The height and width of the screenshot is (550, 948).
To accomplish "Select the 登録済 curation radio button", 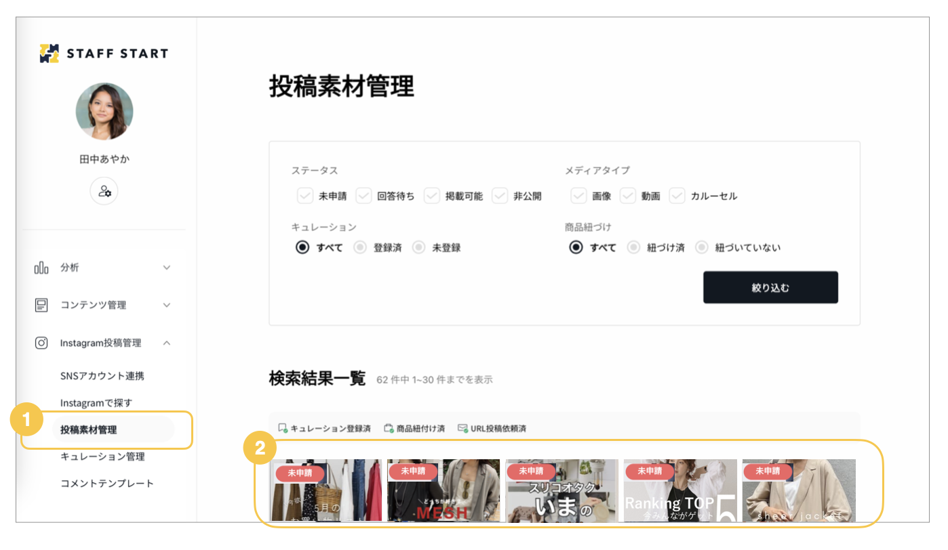I will [x=360, y=247].
